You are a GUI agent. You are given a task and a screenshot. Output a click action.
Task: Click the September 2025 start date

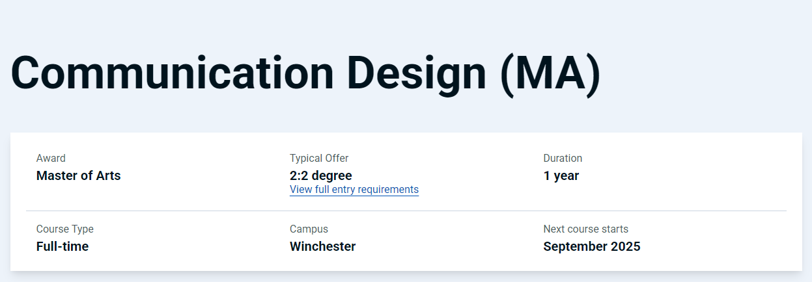(591, 247)
